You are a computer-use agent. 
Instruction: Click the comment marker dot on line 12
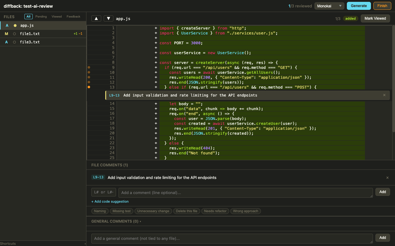tap(89, 82)
